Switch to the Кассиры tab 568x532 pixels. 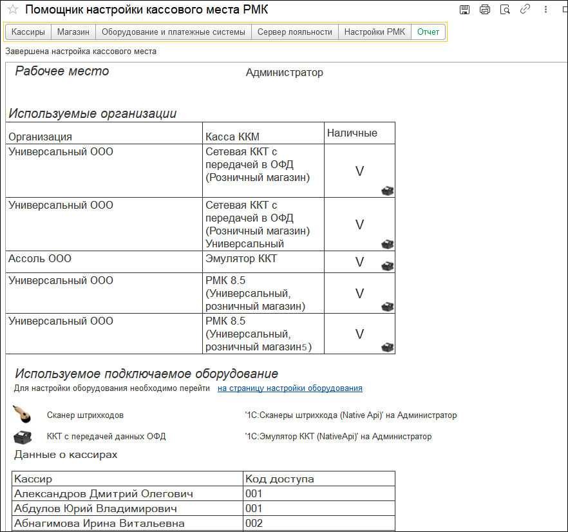[x=28, y=32]
